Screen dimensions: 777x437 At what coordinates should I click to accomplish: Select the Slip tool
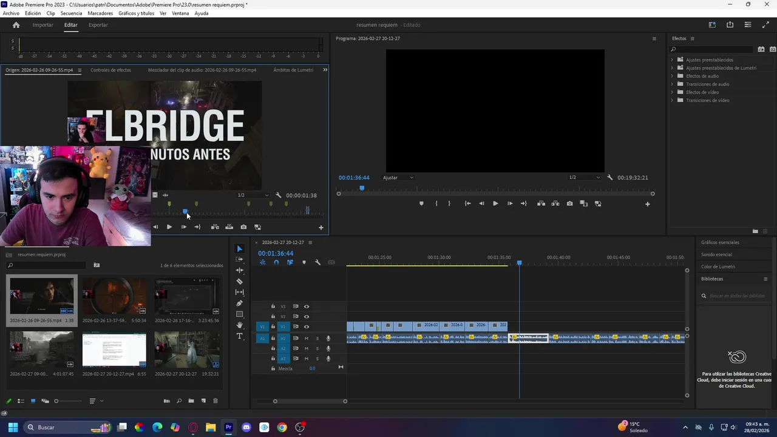239,292
